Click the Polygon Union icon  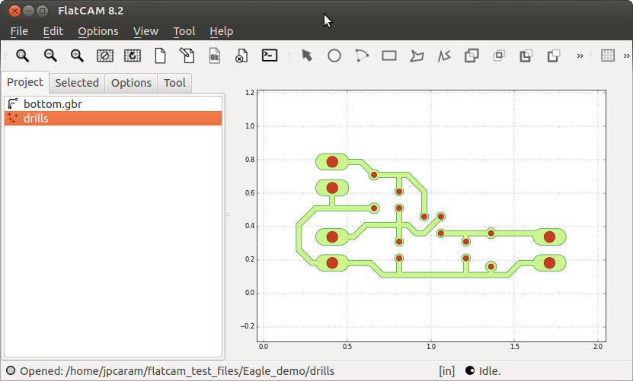click(x=472, y=56)
